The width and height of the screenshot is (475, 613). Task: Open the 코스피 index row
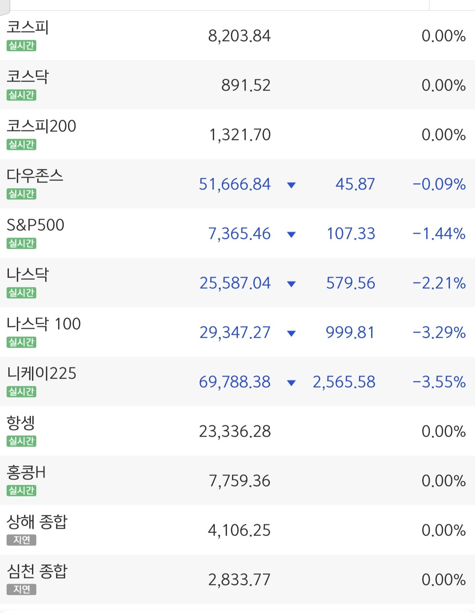coord(237,35)
